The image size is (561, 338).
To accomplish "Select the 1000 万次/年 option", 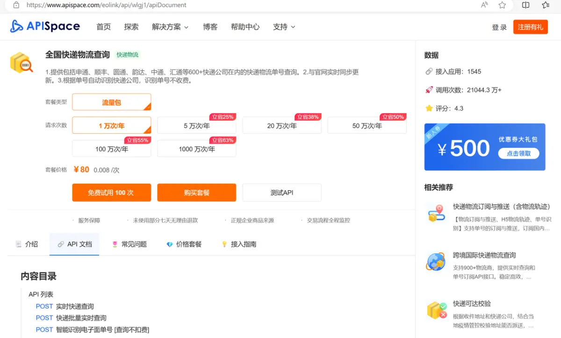I will [x=196, y=149].
